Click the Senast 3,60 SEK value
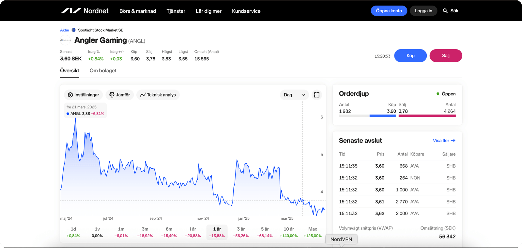This screenshot has width=522, height=248. [71, 59]
